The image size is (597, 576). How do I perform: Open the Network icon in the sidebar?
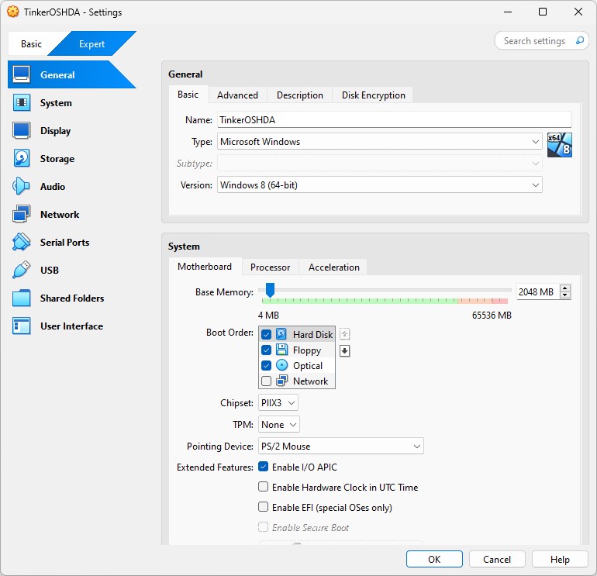[22, 214]
